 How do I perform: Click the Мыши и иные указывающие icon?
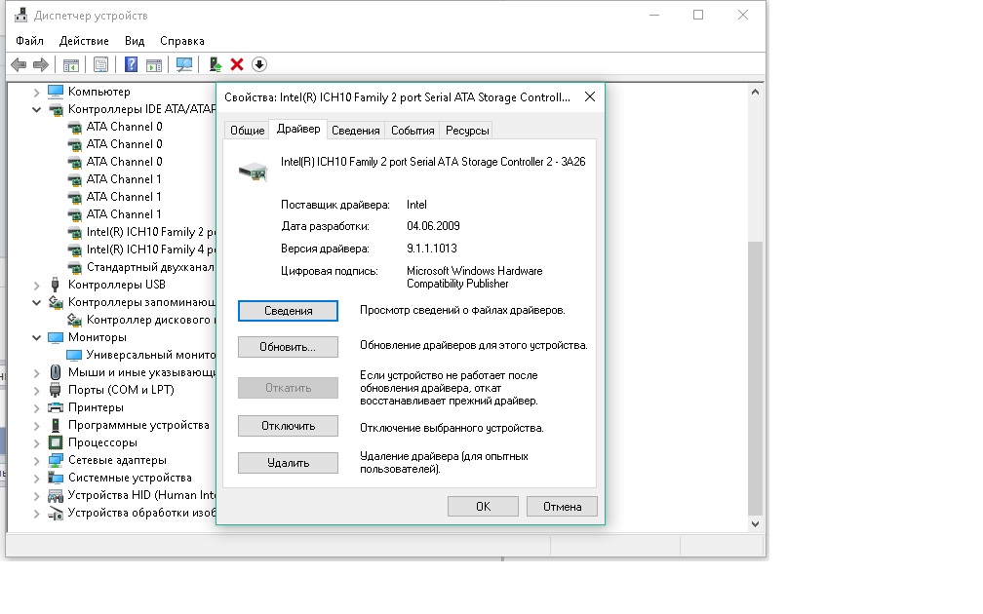[56, 372]
